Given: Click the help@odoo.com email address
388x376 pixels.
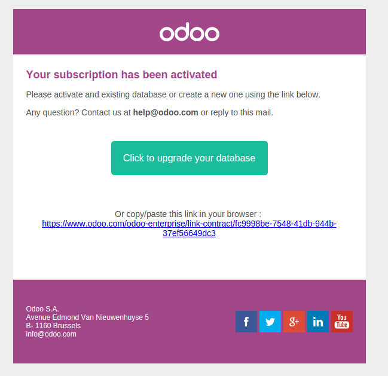Looking at the screenshot, I should (166, 112).
